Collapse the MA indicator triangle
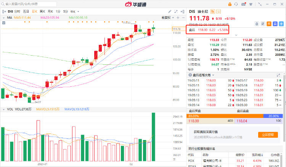This screenshot has width=286, height=167. click(x=3, y=18)
